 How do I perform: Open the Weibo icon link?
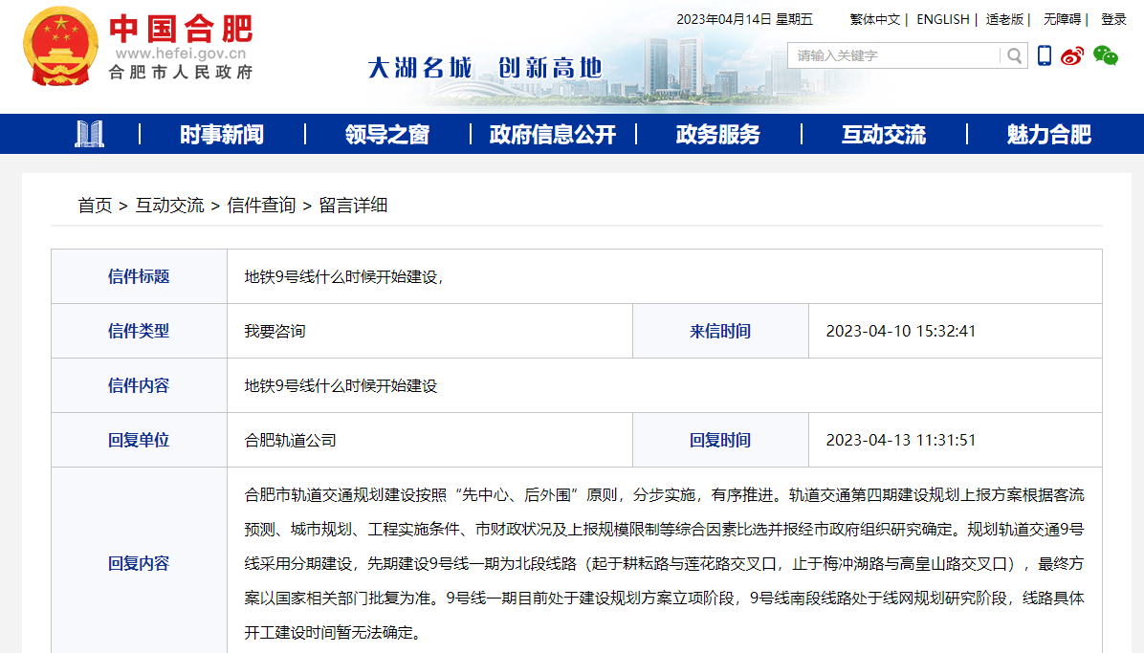(x=1072, y=55)
